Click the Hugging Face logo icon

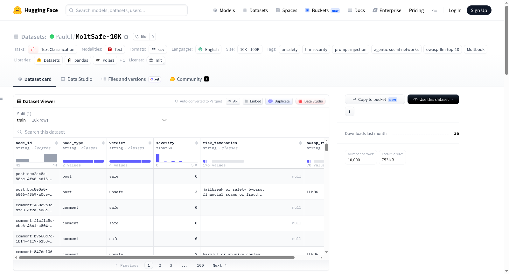pos(17,10)
